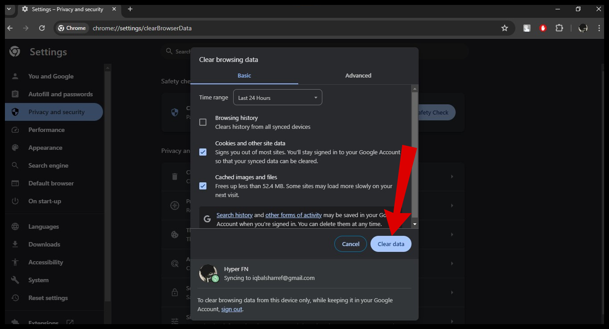Open the Chrome three-dot menu
Image resolution: width=609 pixels, height=329 pixels.
pos(599,28)
